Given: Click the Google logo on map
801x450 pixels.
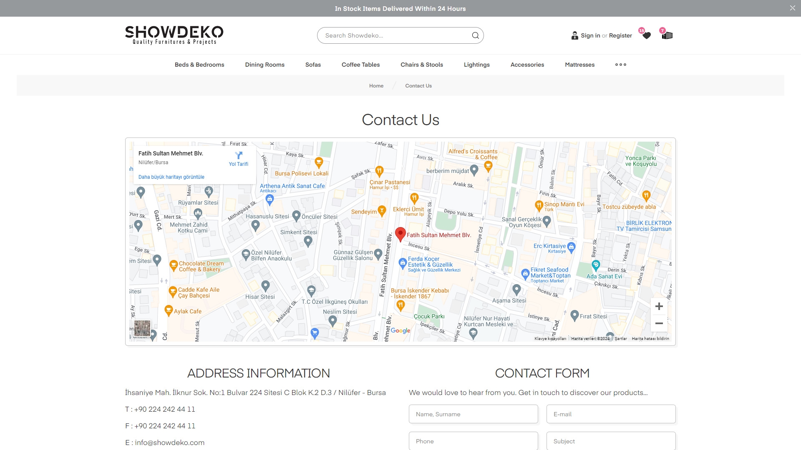Looking at the screenshot, I should click(x=400, y=330).
